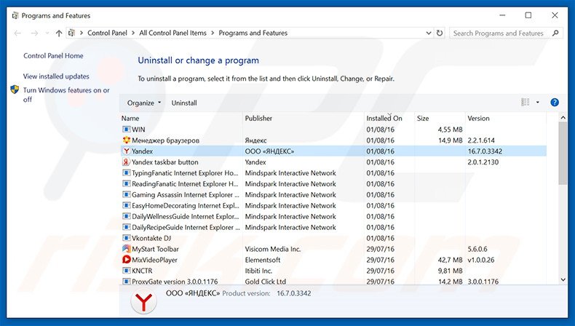Click the search magnifier icon
Screen dimensions: 575x326
click(555, 33)
